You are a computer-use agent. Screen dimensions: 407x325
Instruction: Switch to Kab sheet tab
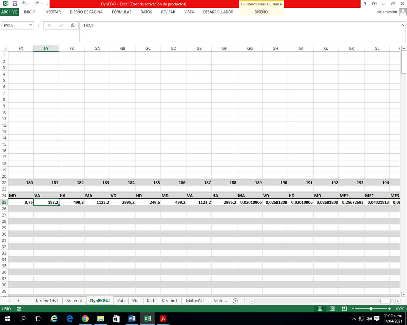click(121, 301)
